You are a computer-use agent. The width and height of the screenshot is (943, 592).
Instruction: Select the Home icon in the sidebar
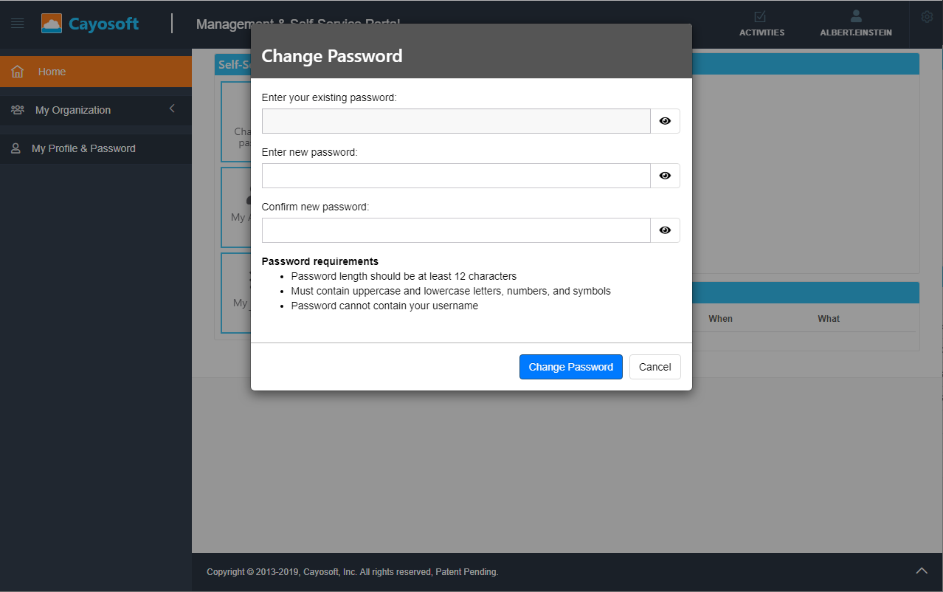click(x=17, y=71)
